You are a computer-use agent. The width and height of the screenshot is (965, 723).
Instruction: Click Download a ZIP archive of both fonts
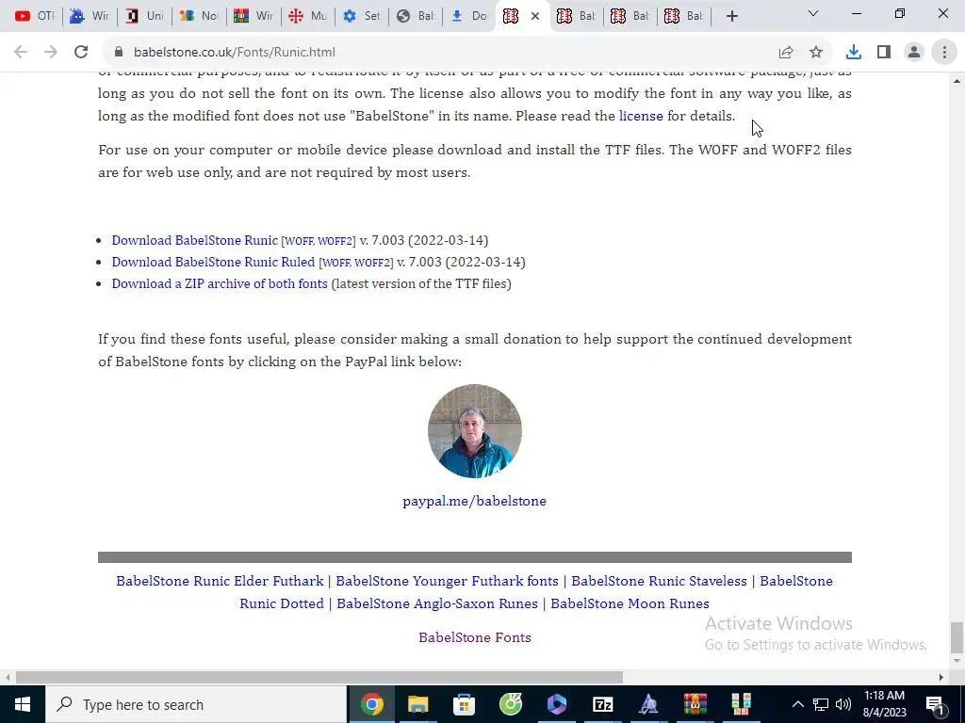(220, 283)
